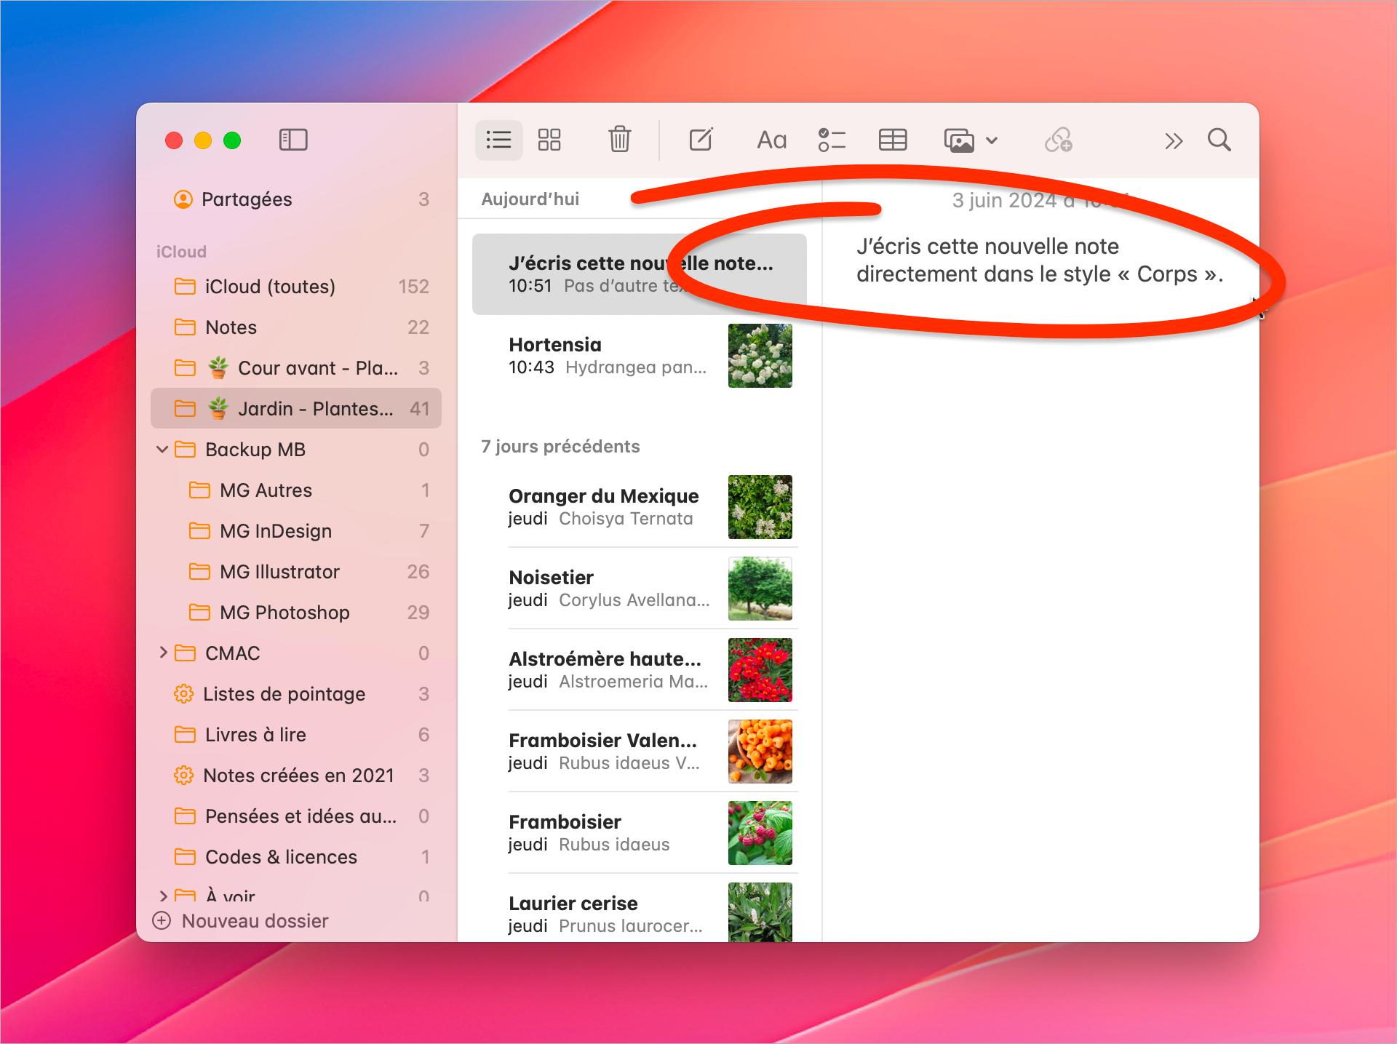The width and height of the screenshot is (1397, 1044).
Task: Open the Framboisier note thumbnail image
Action: coord(760,833)
